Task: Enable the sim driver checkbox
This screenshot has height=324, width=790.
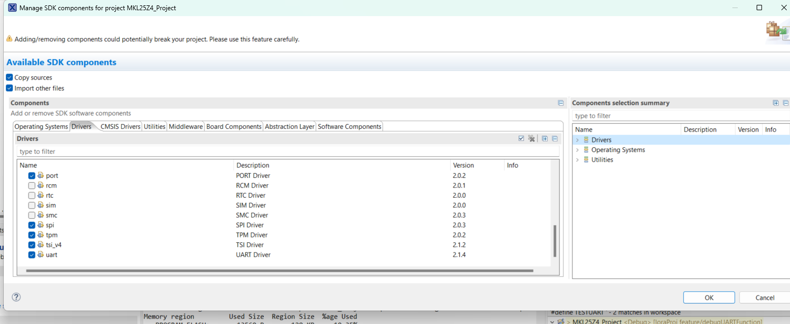Action: click(32, 205)
